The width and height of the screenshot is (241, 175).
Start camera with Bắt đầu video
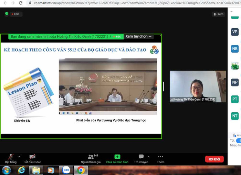pyautogui.click(x=32, y=158)
